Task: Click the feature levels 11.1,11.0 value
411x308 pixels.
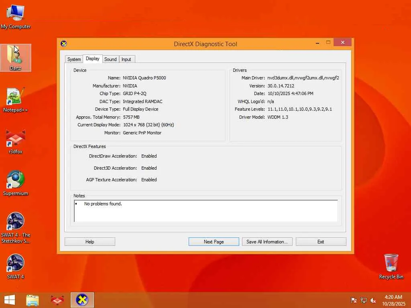Action: (299, 109)
